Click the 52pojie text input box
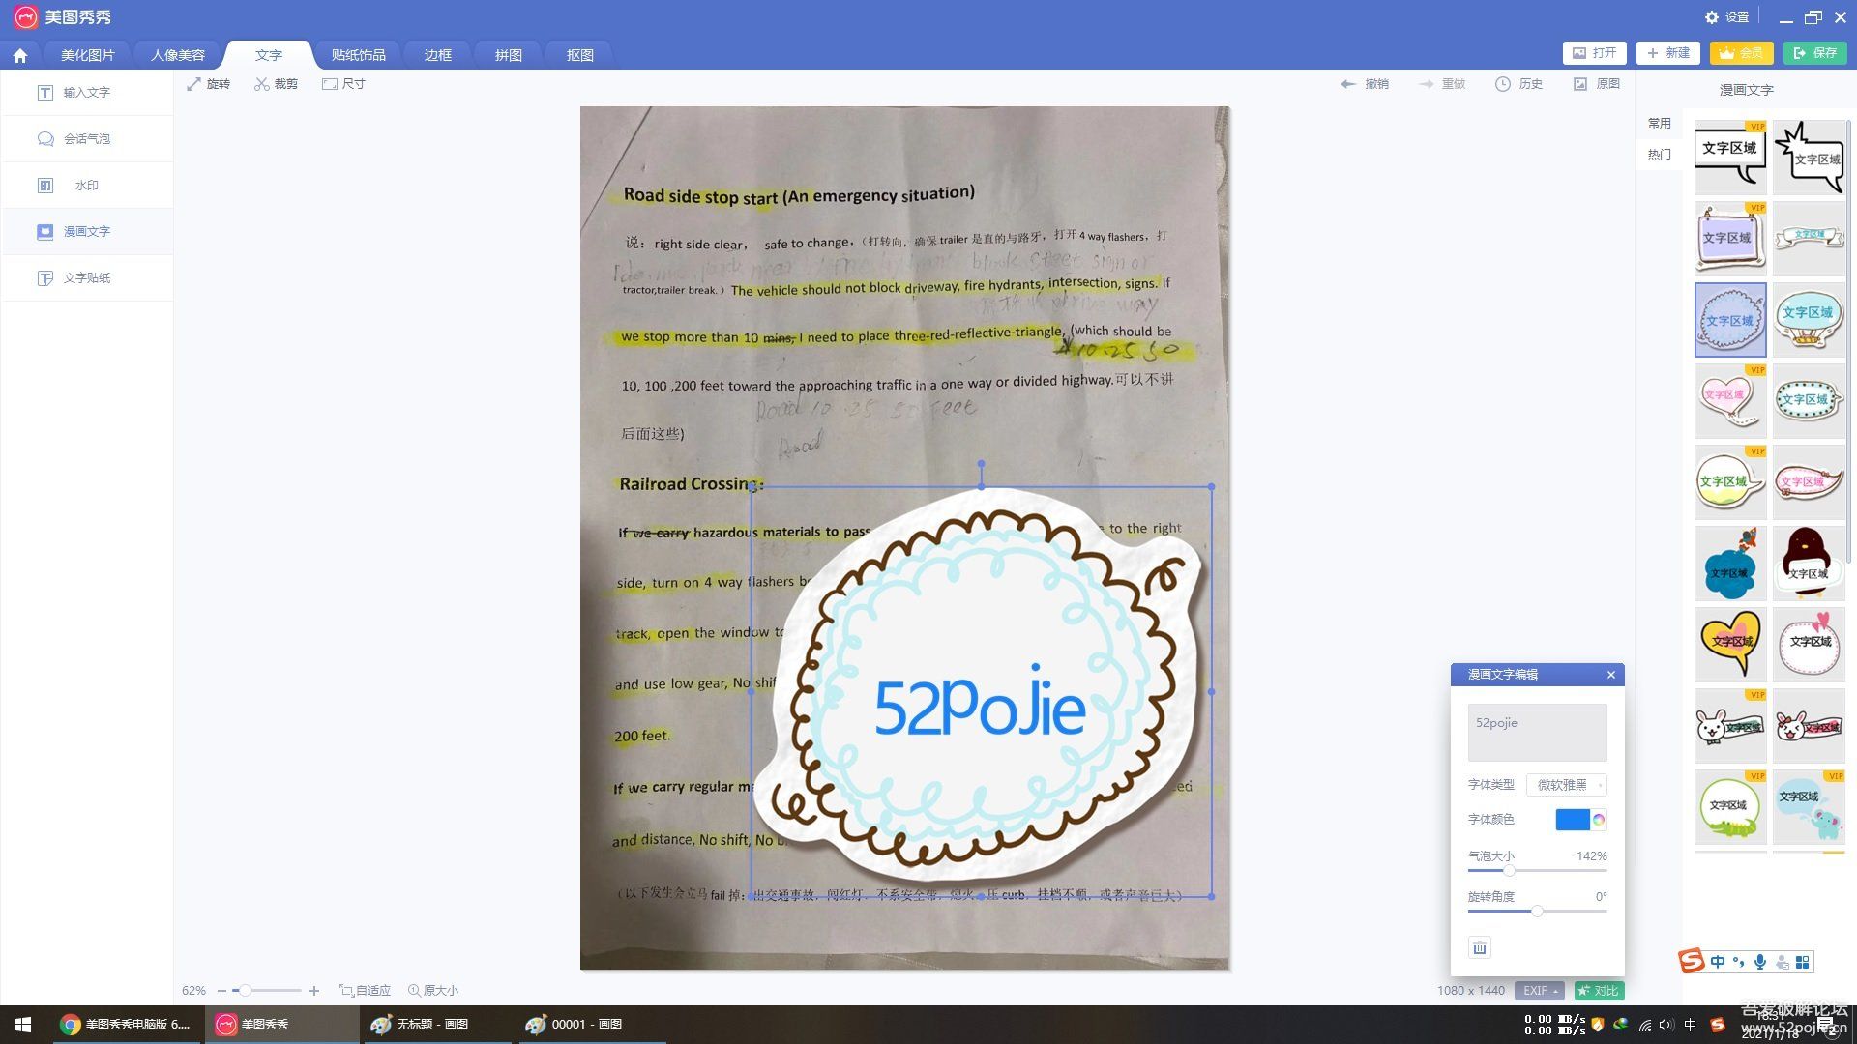 tap(1537, 733)
